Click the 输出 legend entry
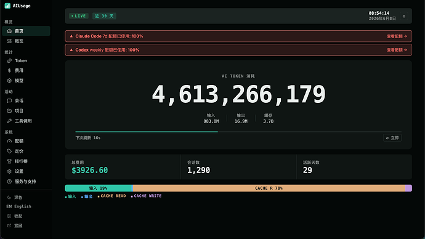Viewport: 425px width, 239px height. [x=87, y=196]
